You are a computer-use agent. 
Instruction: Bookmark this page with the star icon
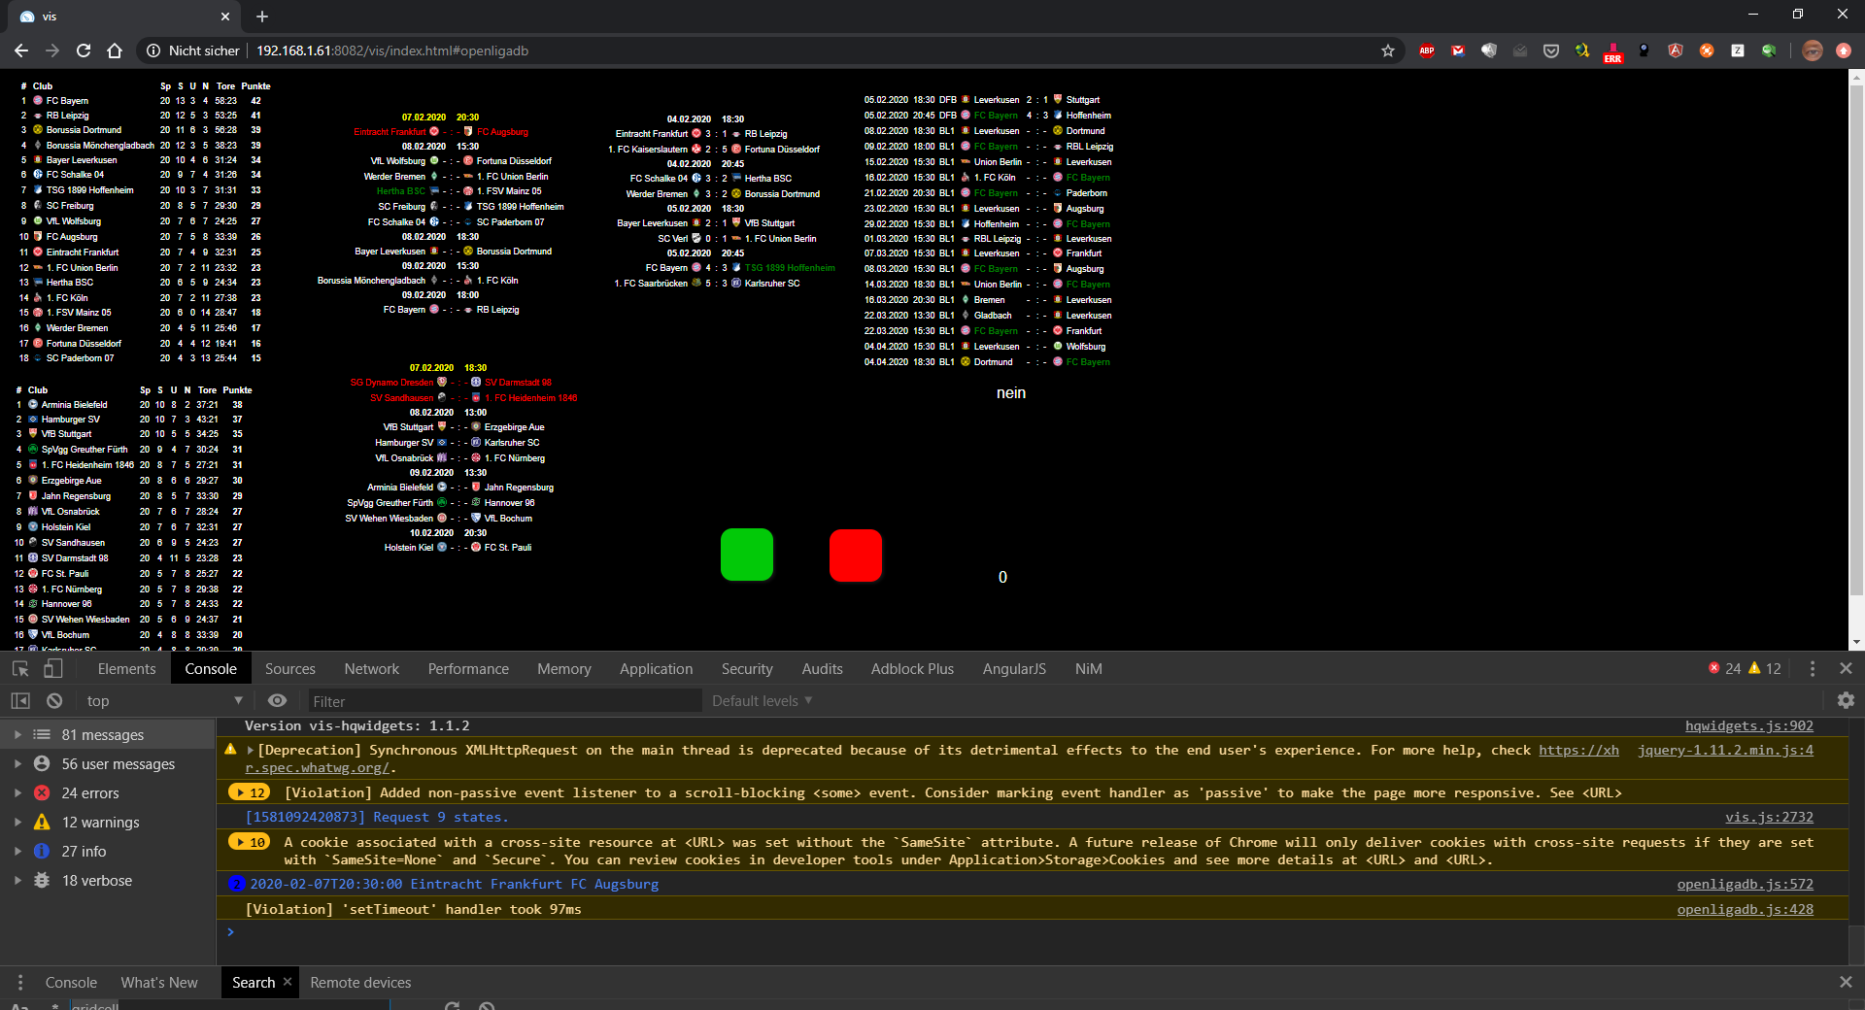[1388, 50]
